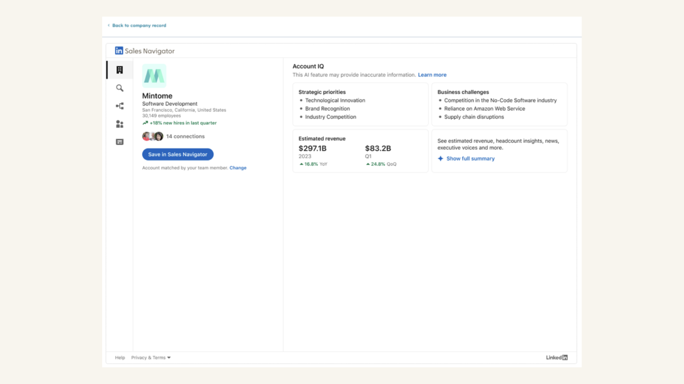
Task: Click the Save in Sales Navigator button
Action: [177, 154]
